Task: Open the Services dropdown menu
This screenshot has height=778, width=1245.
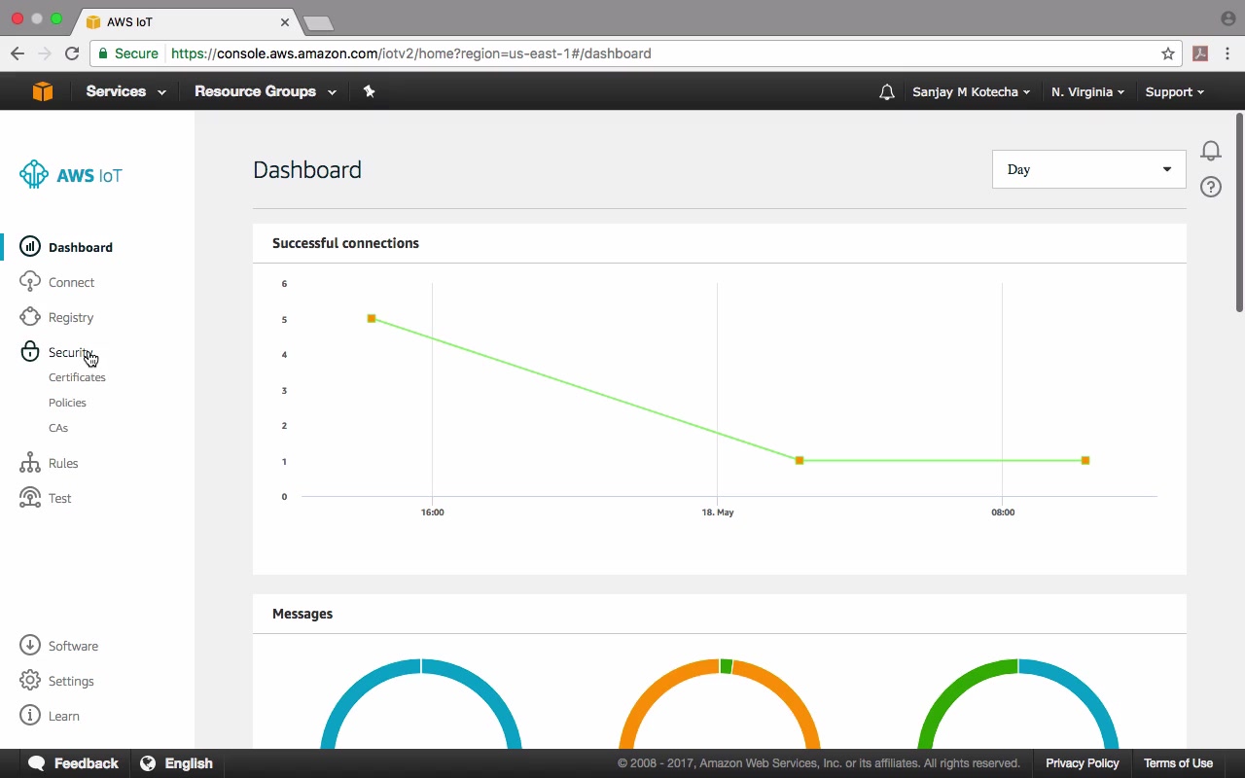Action: pos(125,91)
